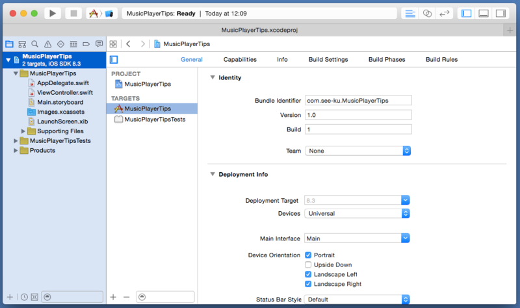The width and height of the screenshot is (520, 308).
Task: Open the Breakpoint navigator
Action: [x=86, y=44]
